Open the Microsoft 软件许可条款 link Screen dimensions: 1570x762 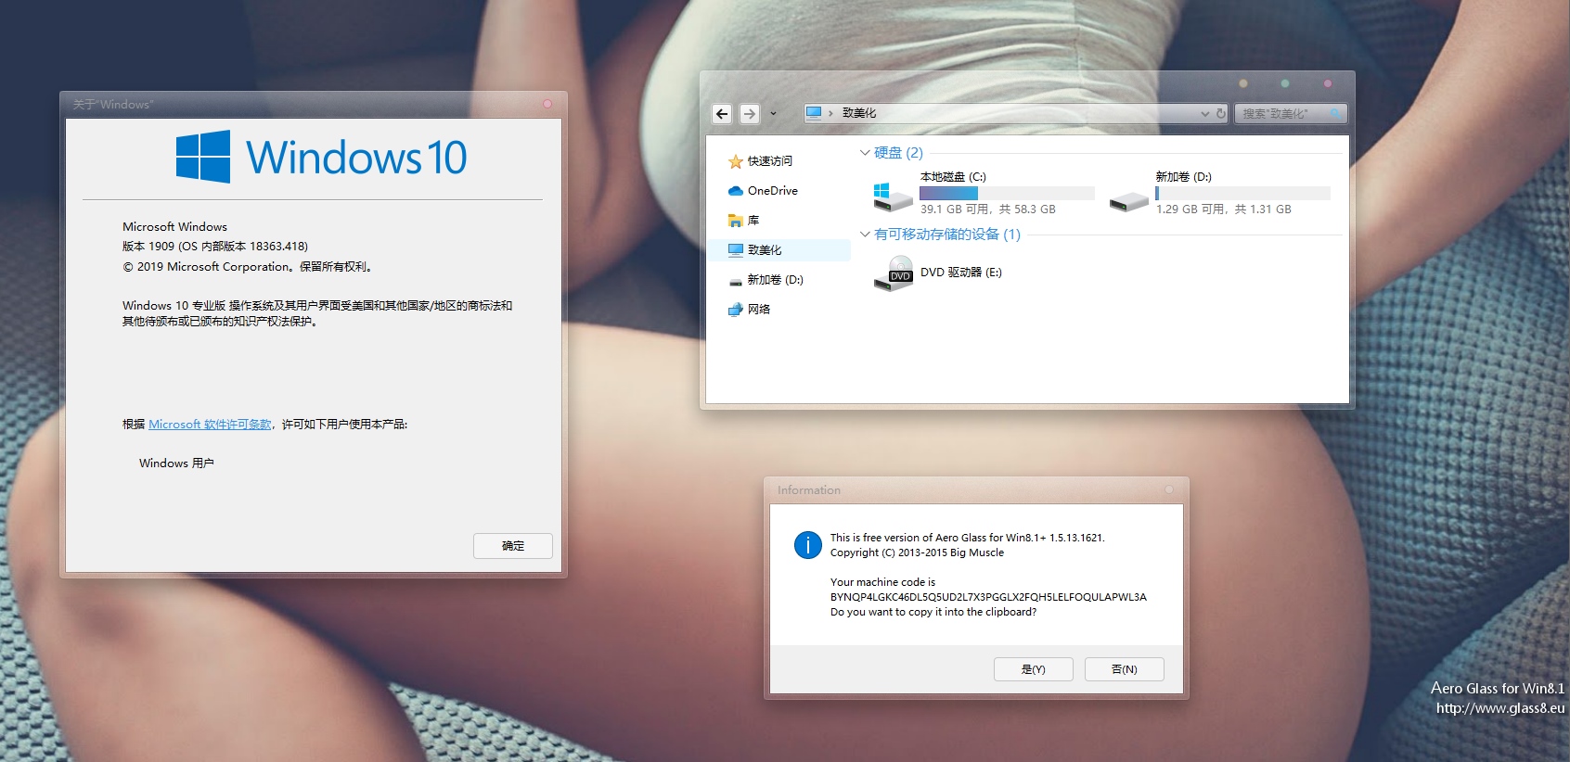(x=210, y=425)
